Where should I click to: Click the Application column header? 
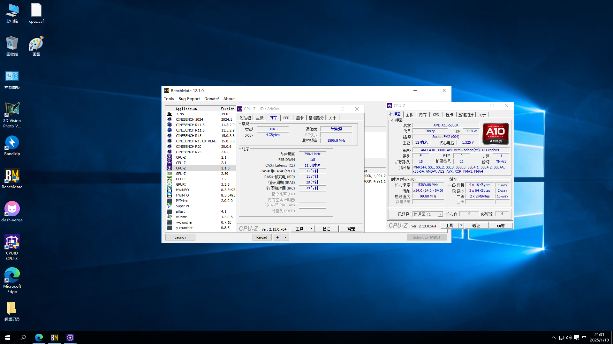tap(193, 109)
